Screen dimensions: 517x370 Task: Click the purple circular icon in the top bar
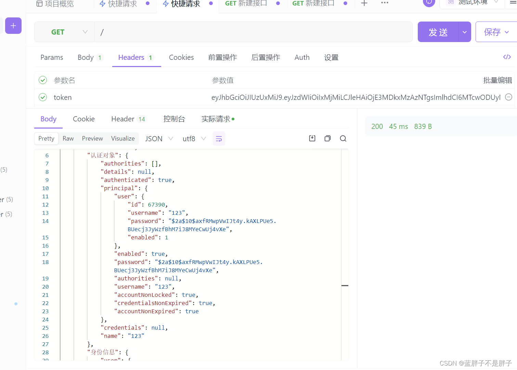pyautogui.click(x=429, y=2)
